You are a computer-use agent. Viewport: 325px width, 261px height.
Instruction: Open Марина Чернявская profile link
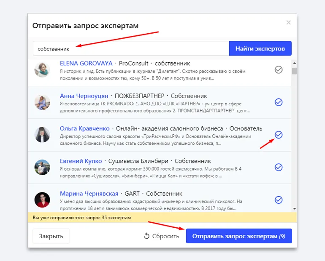click(x=89, y=194)
